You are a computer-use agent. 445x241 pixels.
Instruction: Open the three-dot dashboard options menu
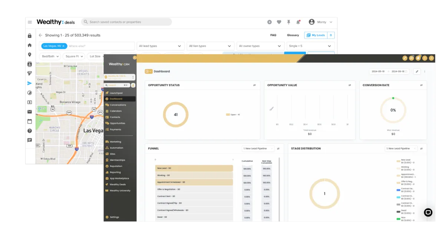425,72
